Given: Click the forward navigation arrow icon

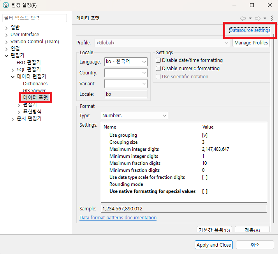Looking at the screenshot, I should (x=257, y=18).
